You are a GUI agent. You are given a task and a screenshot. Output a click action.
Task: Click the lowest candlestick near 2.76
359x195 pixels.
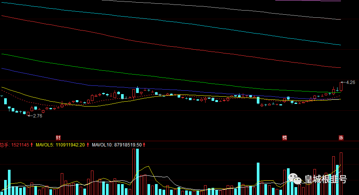pos(28,114)
